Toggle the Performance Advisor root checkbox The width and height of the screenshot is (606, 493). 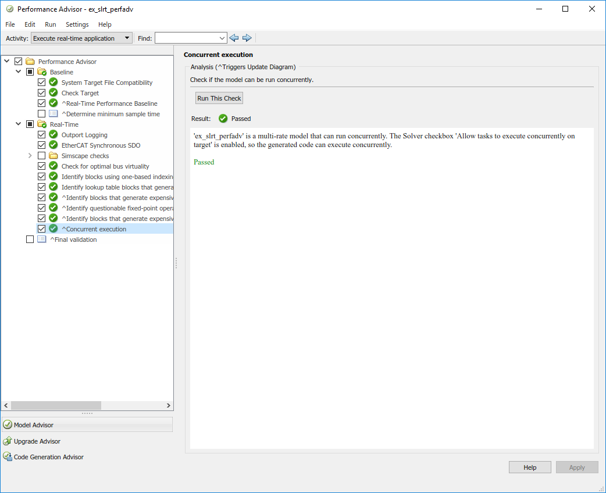(18, 62)
